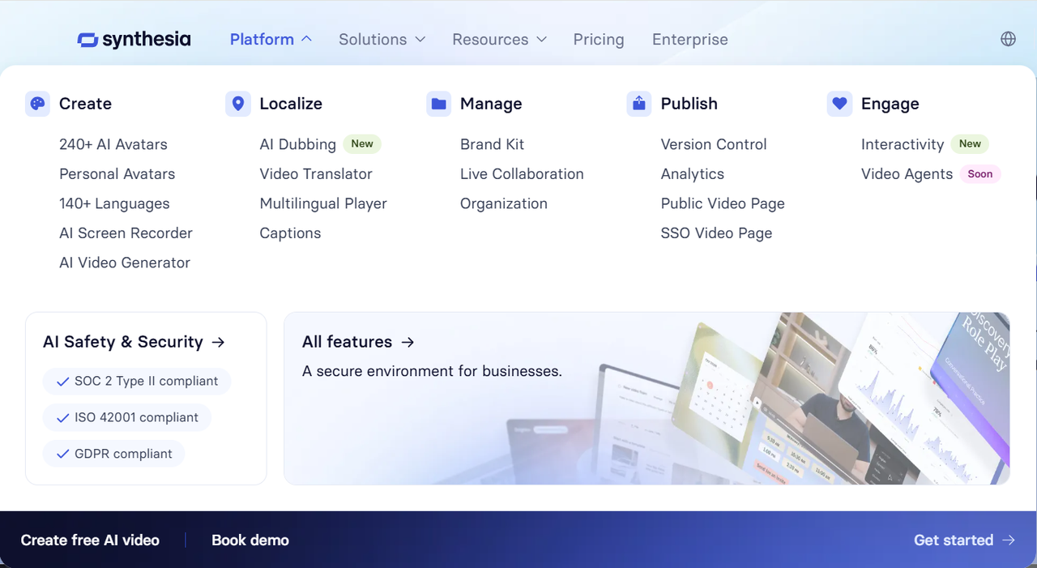
Task: Click the arrow beside All features
Action: pyautogui.click(x=408, y=342)
